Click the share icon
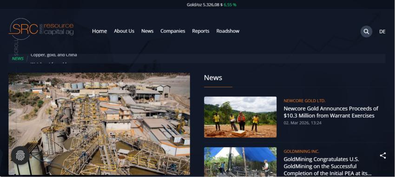The height and width of the screenshot is (177, 395). tap(382, 155)
